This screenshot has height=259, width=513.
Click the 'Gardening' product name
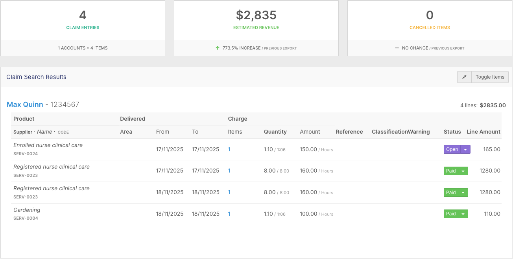point(27,210)
